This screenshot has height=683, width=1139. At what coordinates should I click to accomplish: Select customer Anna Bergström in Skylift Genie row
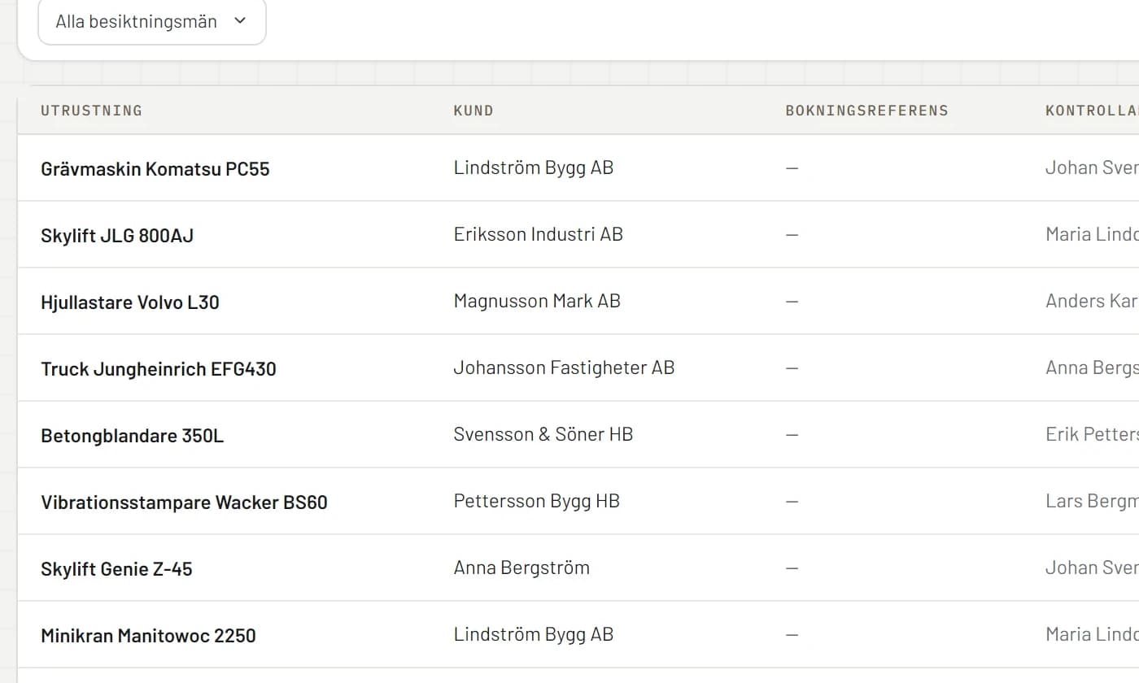(521, 568)
